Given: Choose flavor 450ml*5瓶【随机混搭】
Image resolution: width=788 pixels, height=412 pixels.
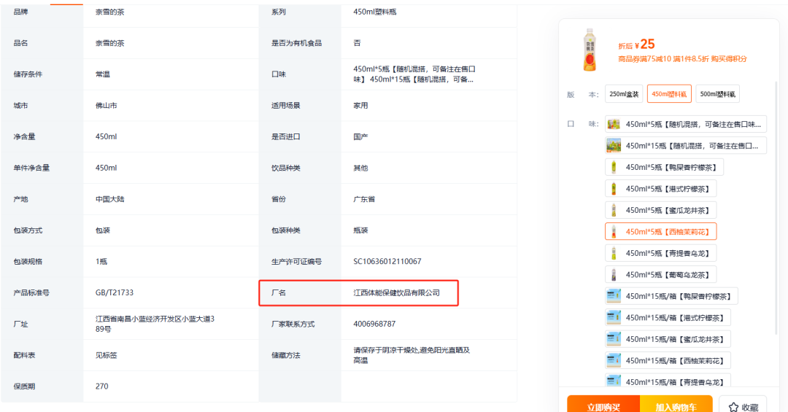Looking at the screenshot, I should pos(685,124).
